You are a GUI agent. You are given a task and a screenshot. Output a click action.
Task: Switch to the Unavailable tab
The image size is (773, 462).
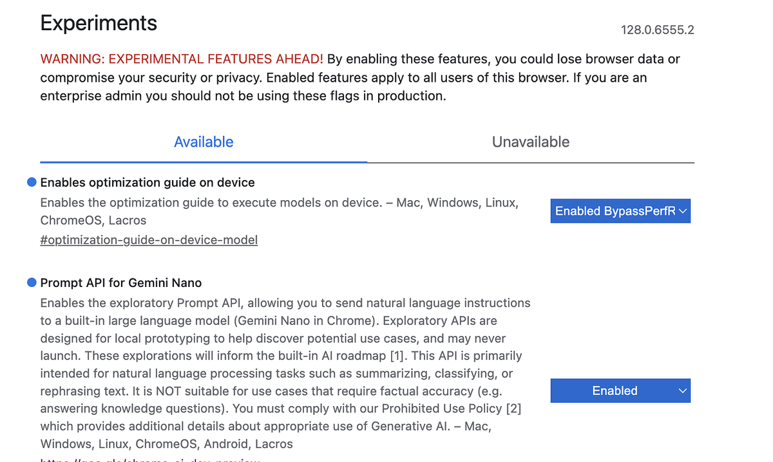531,142
